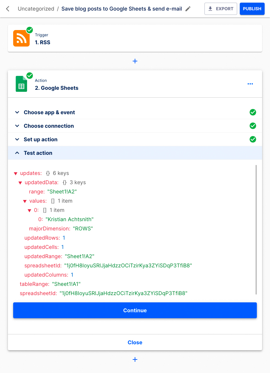Click the plus icon between RSS and Google Sheets
Image resolution: width=270 pixels, height=373 pixels.
135,61
